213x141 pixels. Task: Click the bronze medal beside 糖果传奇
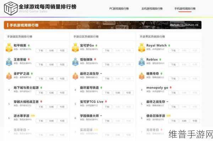(142, 76)
